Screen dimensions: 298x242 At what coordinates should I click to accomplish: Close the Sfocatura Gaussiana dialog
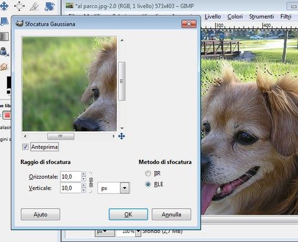coord(189,24)
